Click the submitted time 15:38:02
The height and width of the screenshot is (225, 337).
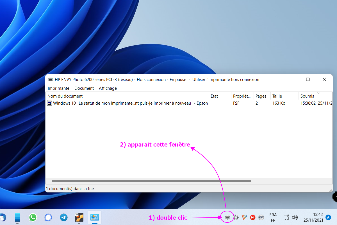pos(308,103)
